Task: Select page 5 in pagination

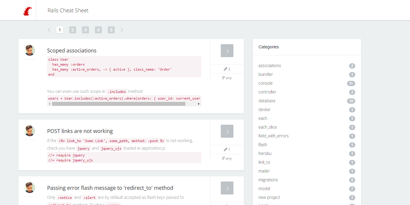Action: click(x=111, y=30)
